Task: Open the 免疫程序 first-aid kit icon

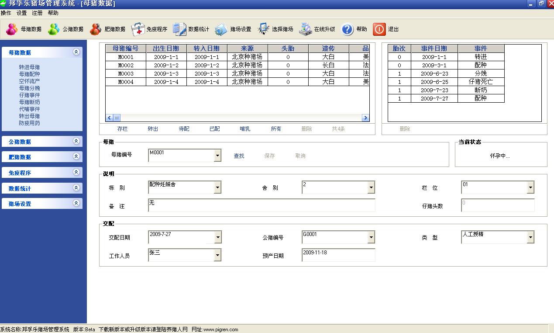Action: (138, 29)
